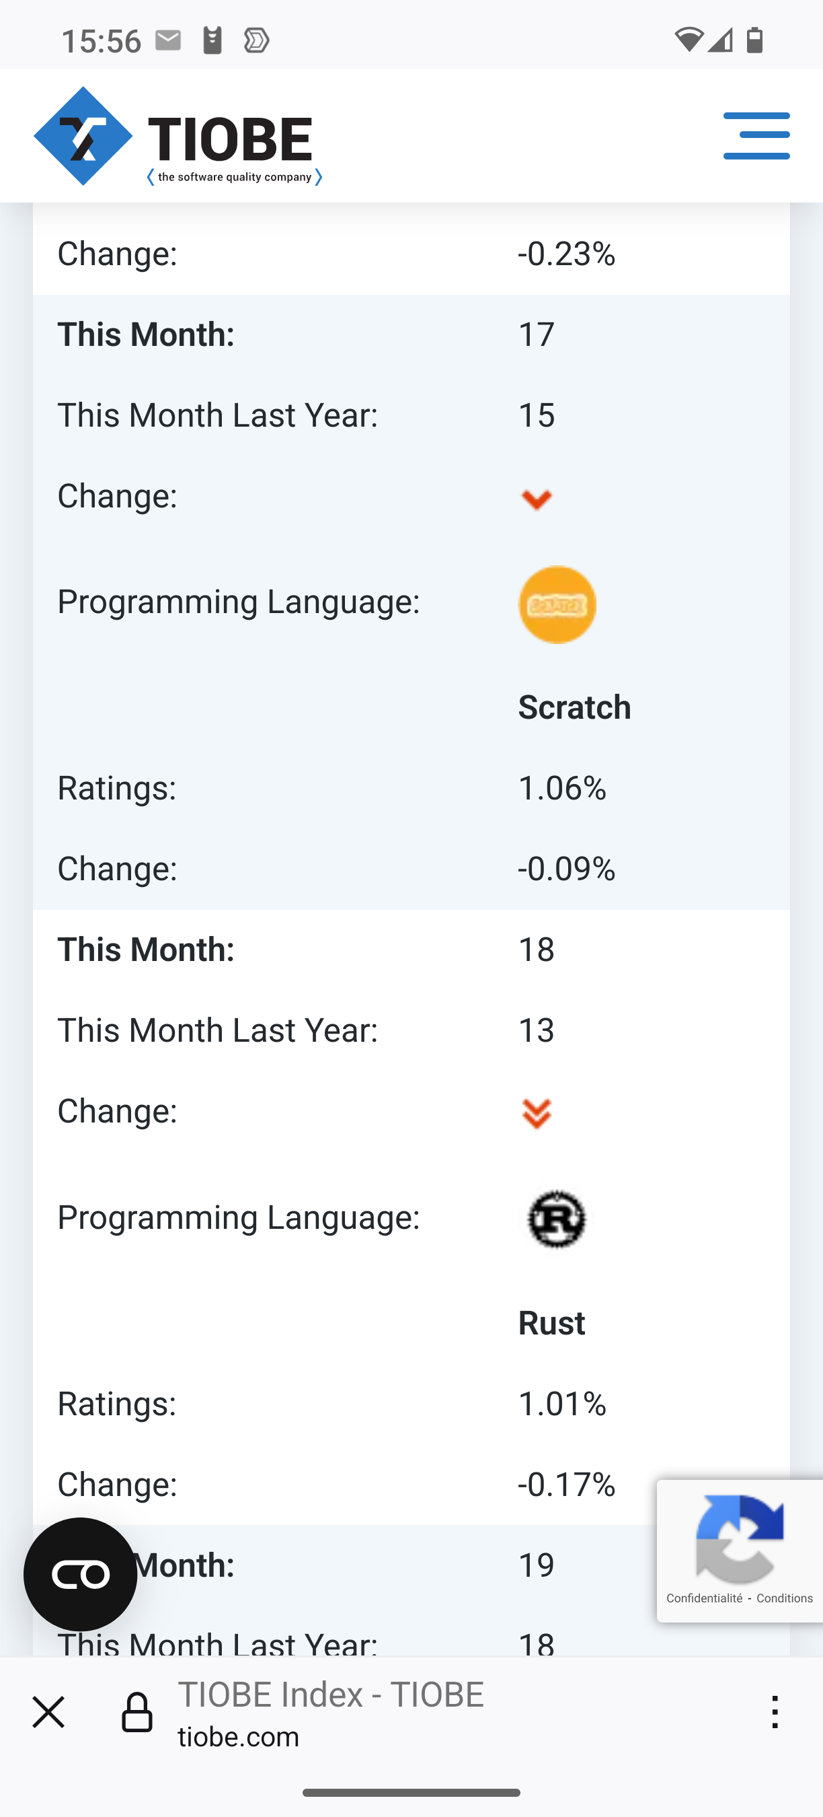View site security lock info

(136, 1713)
